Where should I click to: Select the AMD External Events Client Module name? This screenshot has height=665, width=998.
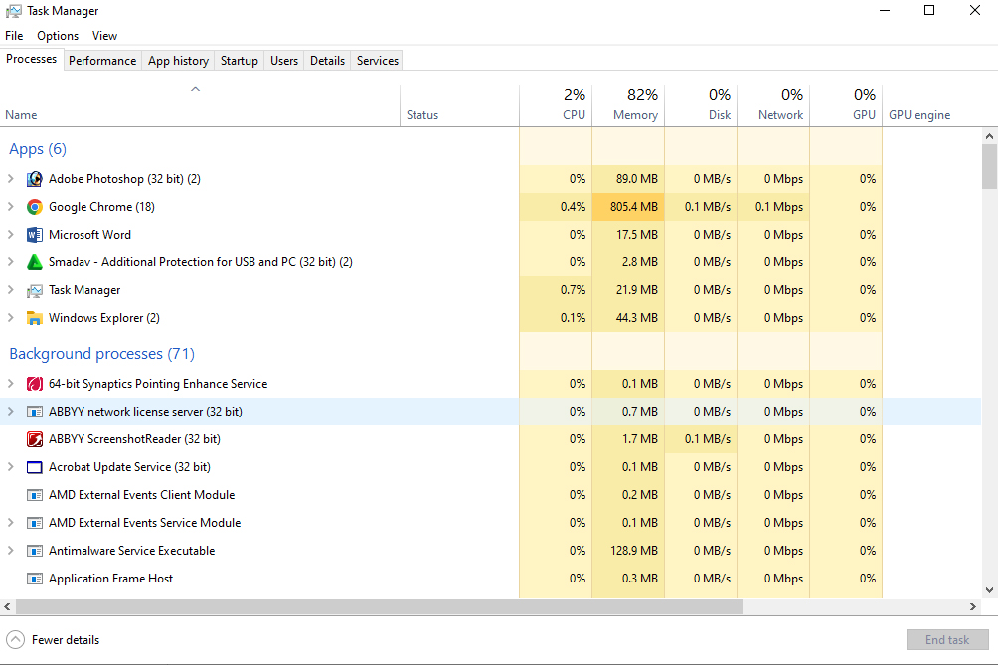point(141,495)
